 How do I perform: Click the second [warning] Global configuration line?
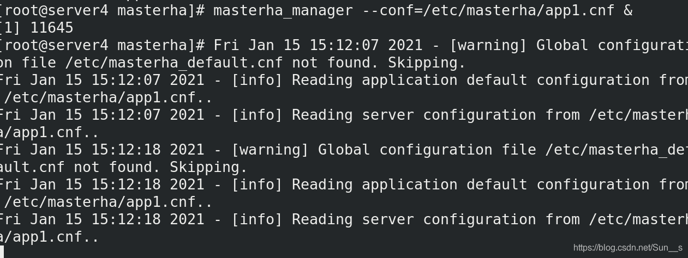pyautogui.click(x=344, y=150)
